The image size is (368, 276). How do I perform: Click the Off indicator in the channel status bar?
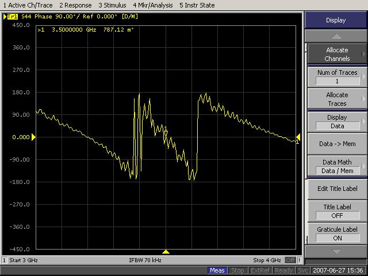point(290,260)
